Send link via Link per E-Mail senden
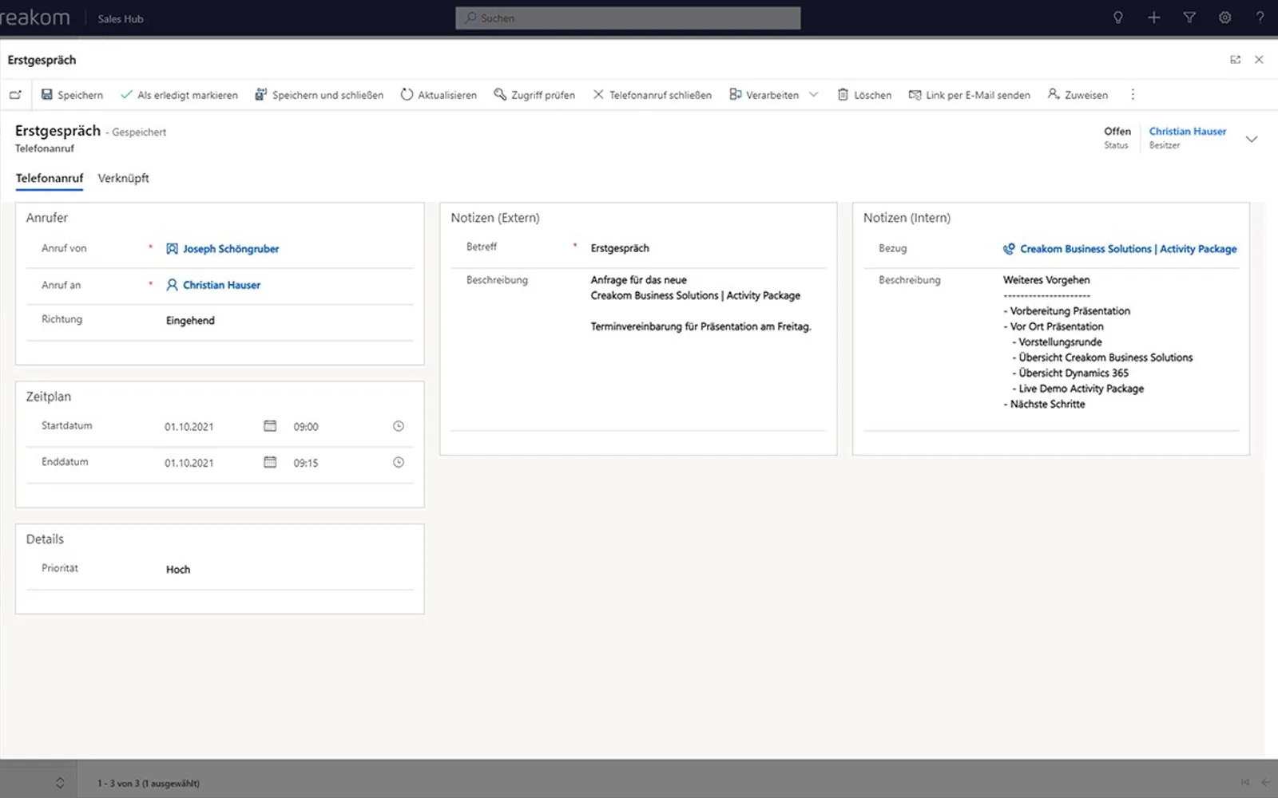 [x=969, y=95]
